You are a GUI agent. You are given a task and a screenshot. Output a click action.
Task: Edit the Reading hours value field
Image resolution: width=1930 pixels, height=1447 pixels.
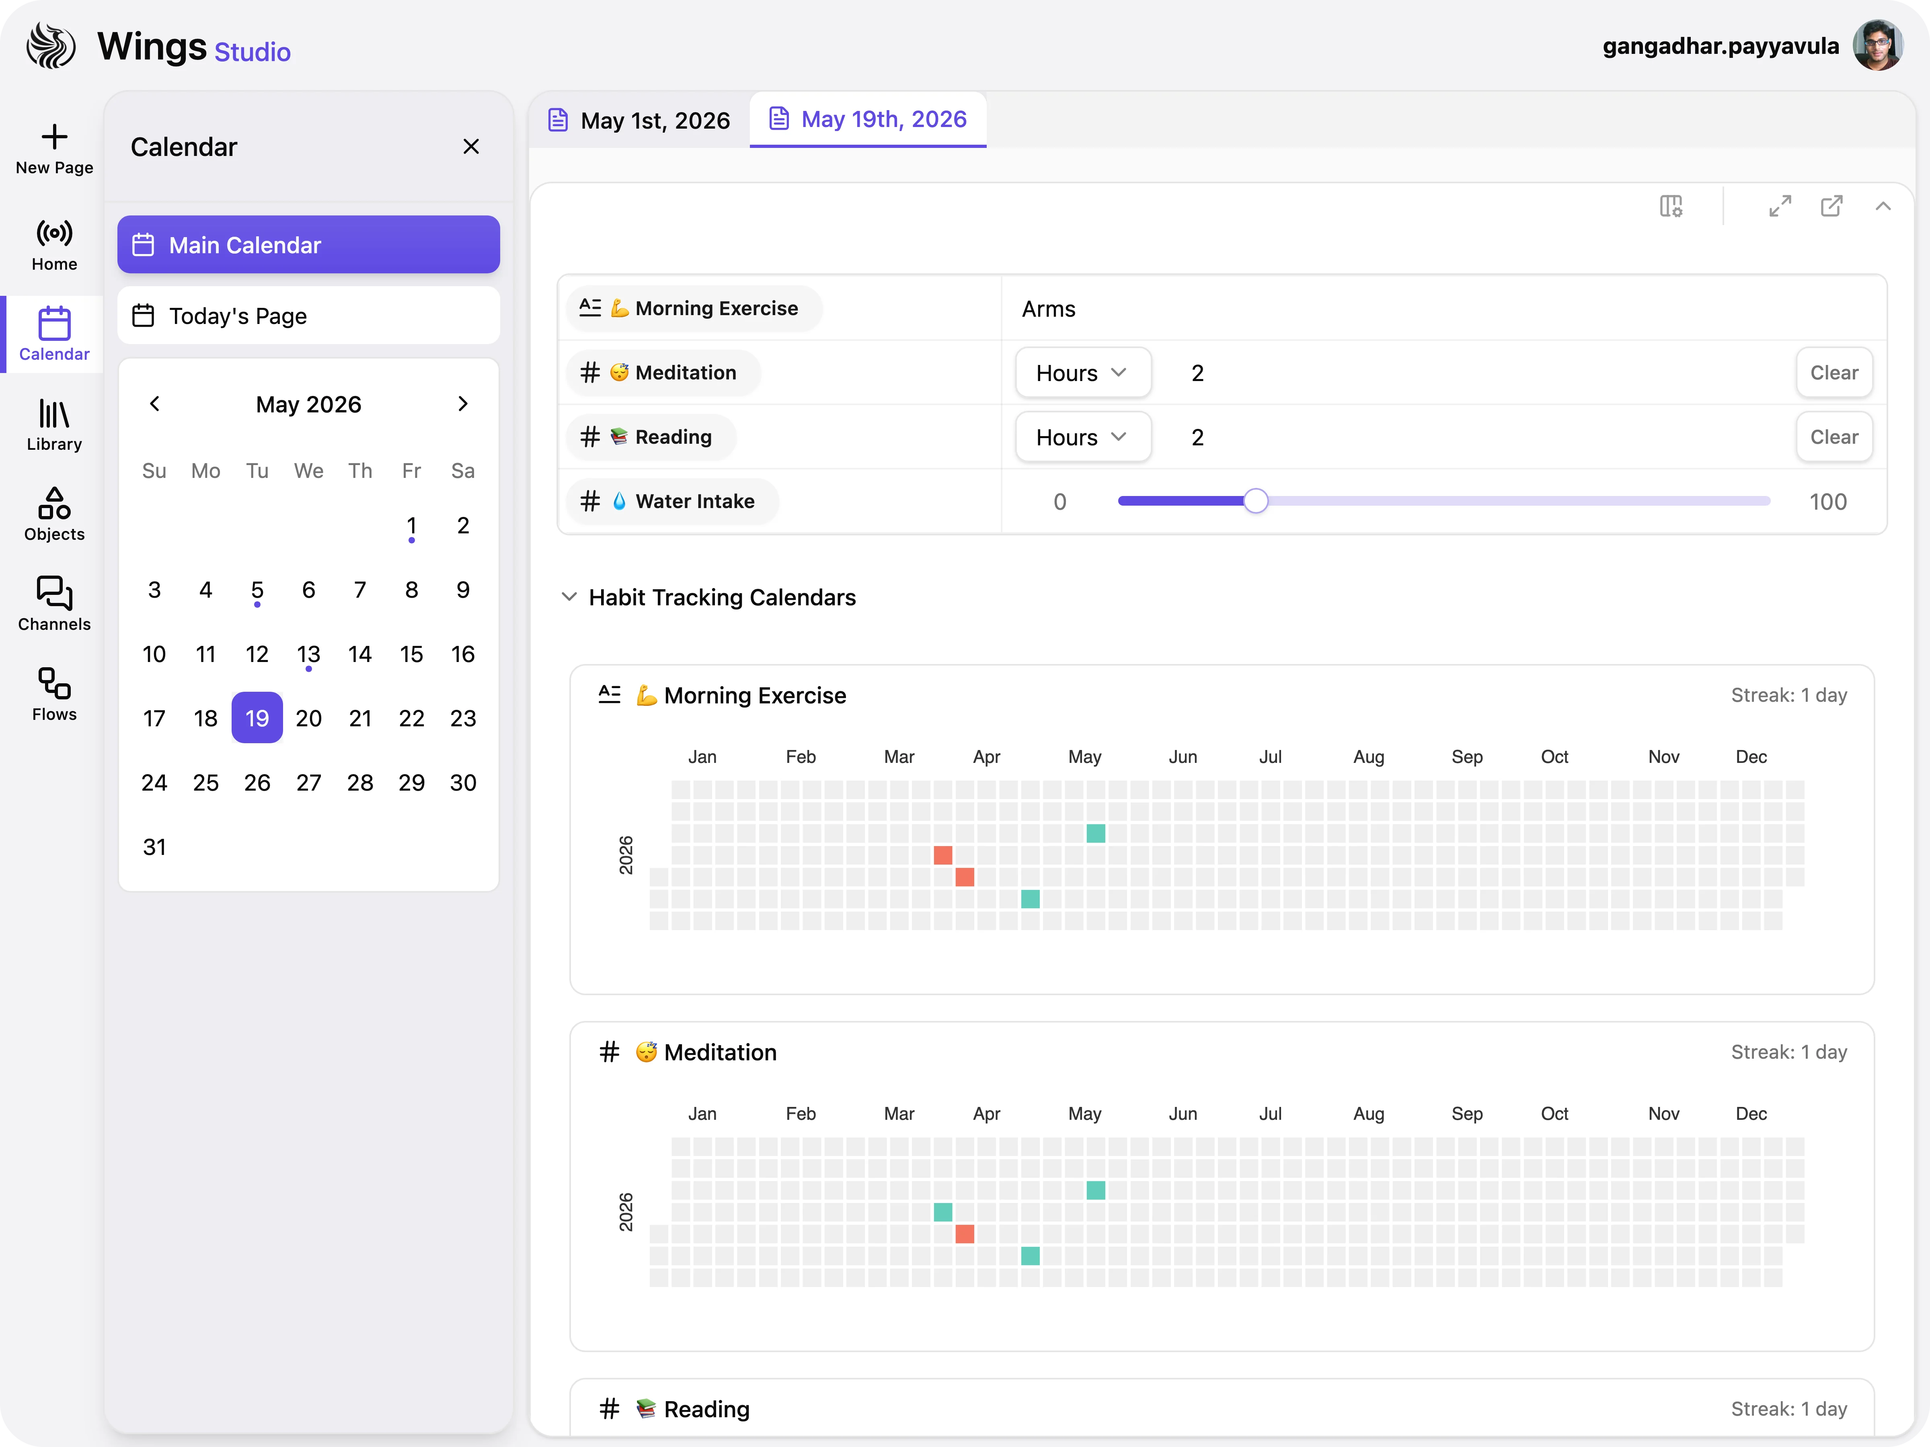point(1198,438)
